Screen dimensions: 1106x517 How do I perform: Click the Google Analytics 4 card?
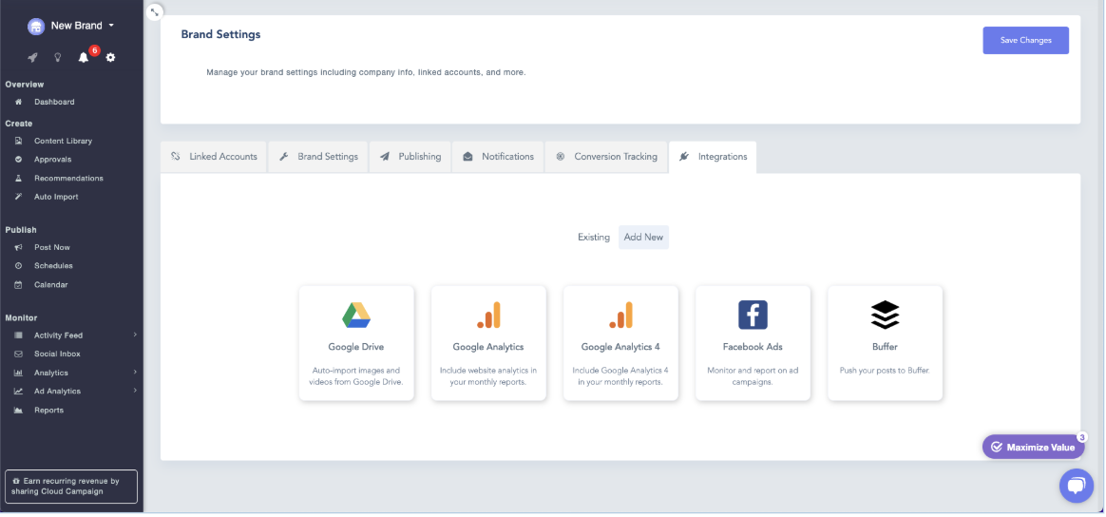620,342
